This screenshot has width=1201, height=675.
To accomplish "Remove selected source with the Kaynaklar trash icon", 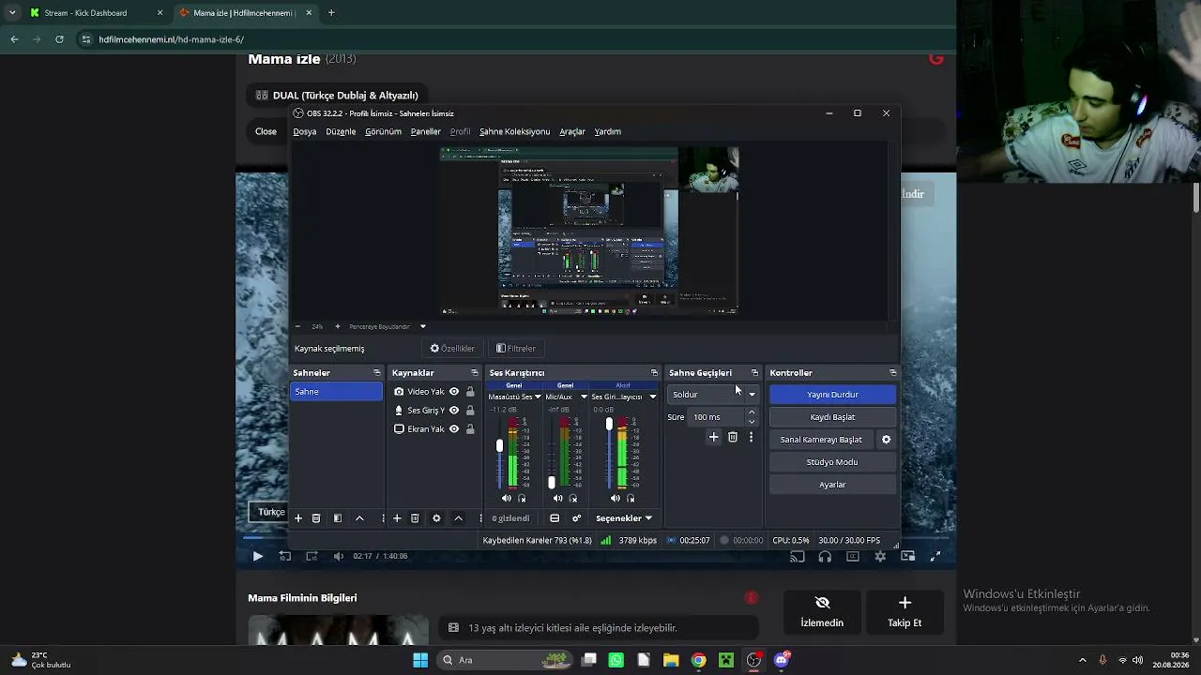I will (x=415, y=518).
